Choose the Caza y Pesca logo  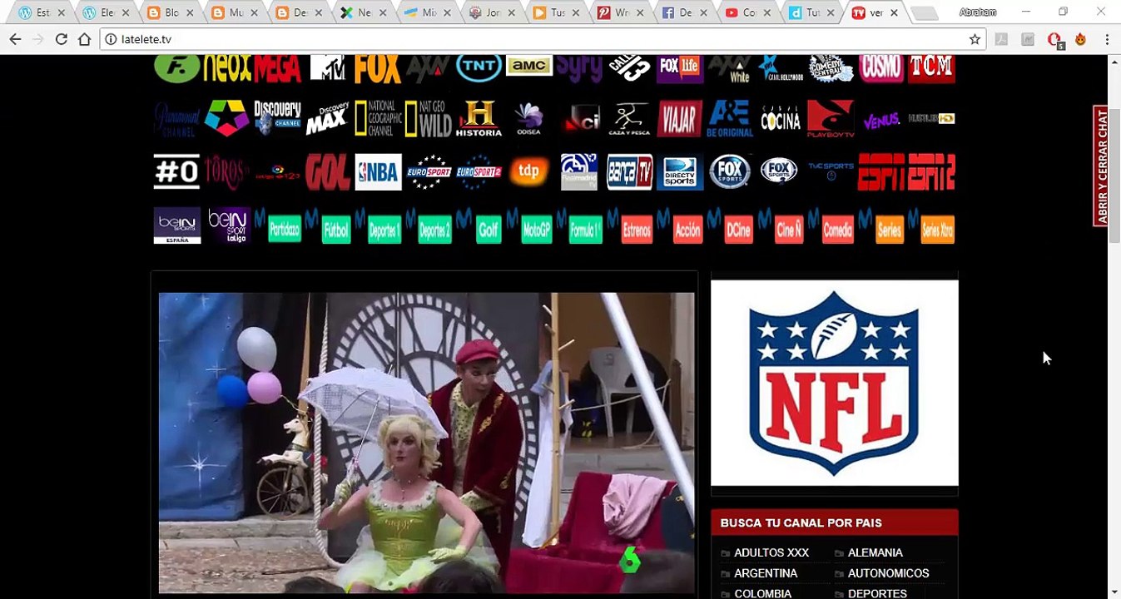click(x=629, y=119)
